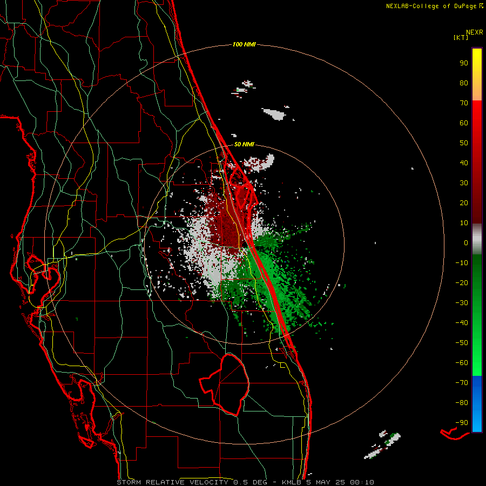Click the 0 value on the velocity scale

pyautogui.click(x=466, y=242)
